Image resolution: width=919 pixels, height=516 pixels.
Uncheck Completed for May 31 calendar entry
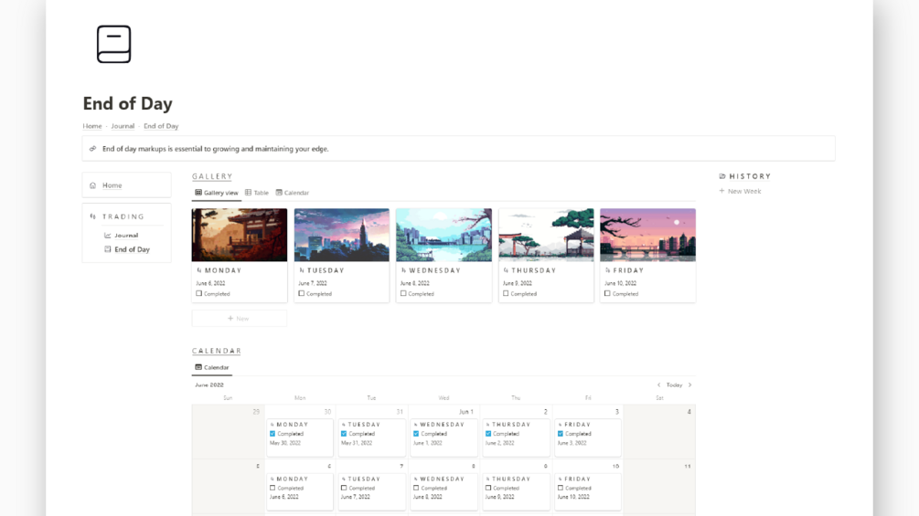344,434
